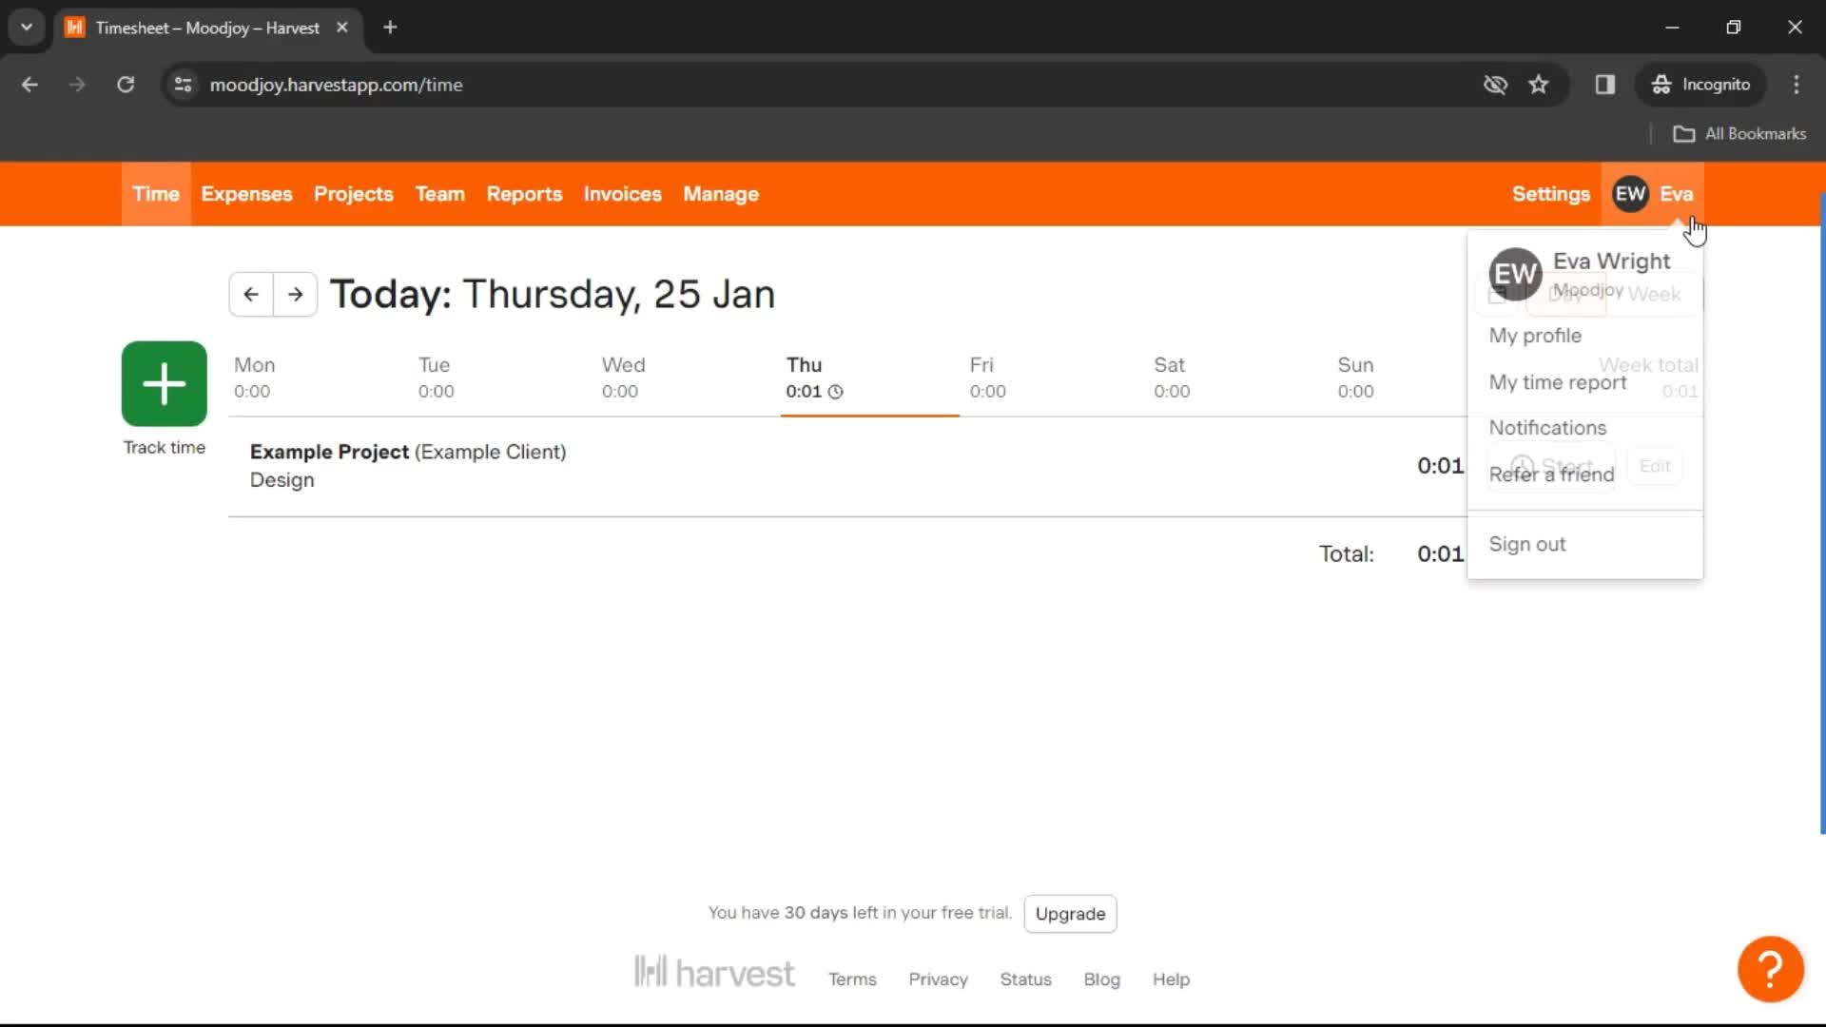Viewport: 1826px width, 1027px height.
Task: Click My time report link
Action: click(1559, 382)
